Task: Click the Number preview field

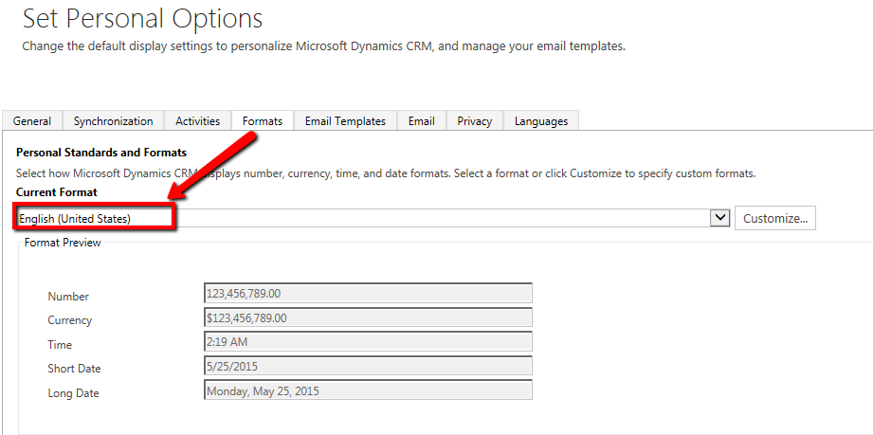Action: click(x=368, y=294)
